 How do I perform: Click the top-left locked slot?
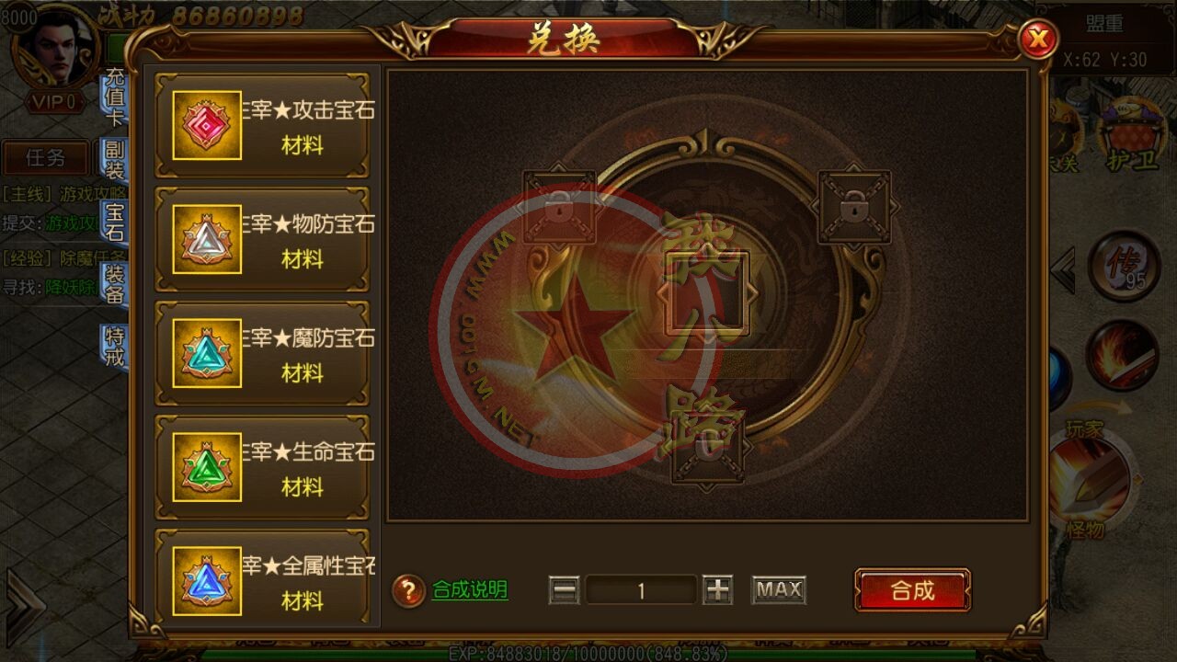click(x=559, y=207)
